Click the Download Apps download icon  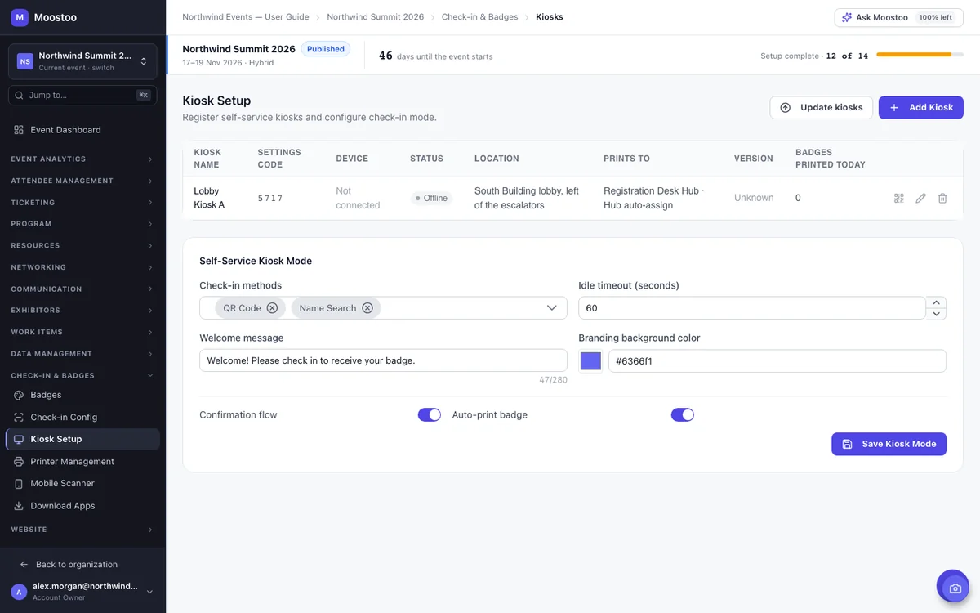tap(19, 506)
